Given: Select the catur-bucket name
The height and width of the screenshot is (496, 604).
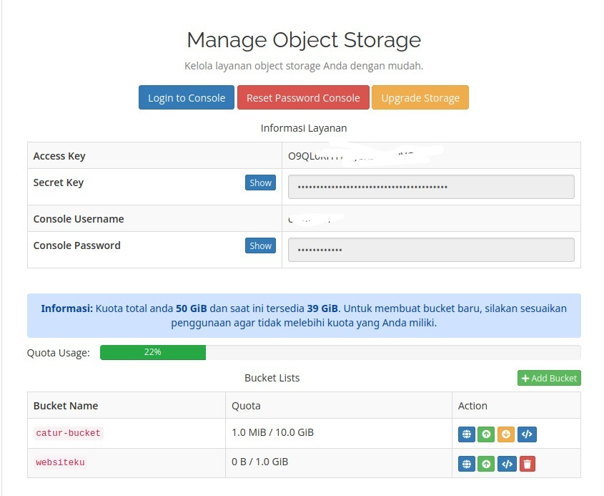Looking at the screenshot, I should click(x=68, y=433).
